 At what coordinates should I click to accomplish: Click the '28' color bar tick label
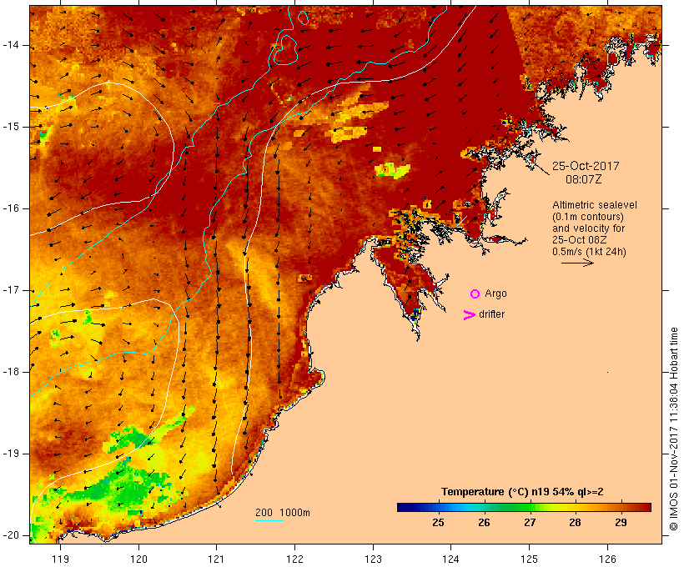[x=575, y=523]
